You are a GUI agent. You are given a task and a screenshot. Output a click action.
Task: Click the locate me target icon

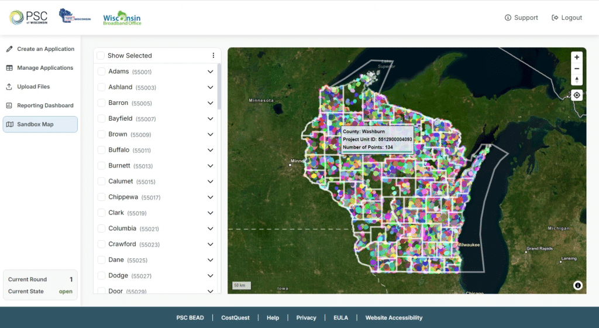coord(577,95)
